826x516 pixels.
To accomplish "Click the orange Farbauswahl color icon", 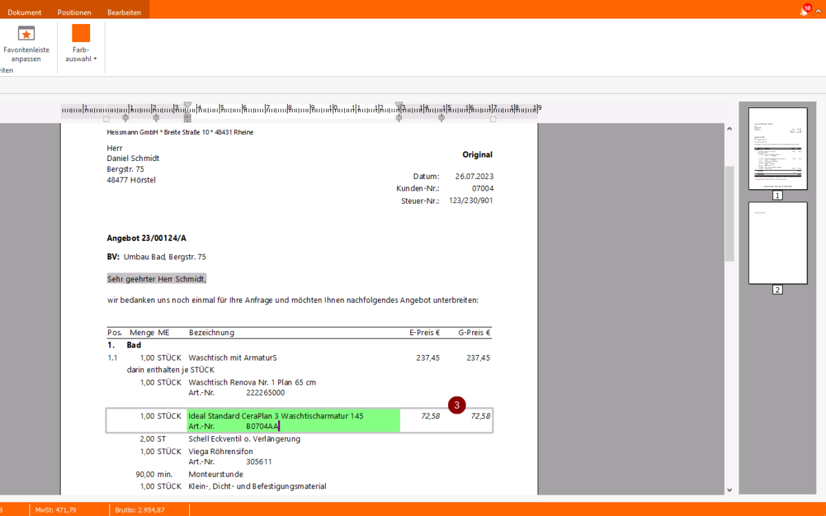I will [x=80, y=32].
